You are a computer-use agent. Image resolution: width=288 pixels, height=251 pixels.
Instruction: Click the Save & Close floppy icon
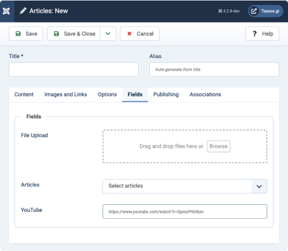point(56,33)
